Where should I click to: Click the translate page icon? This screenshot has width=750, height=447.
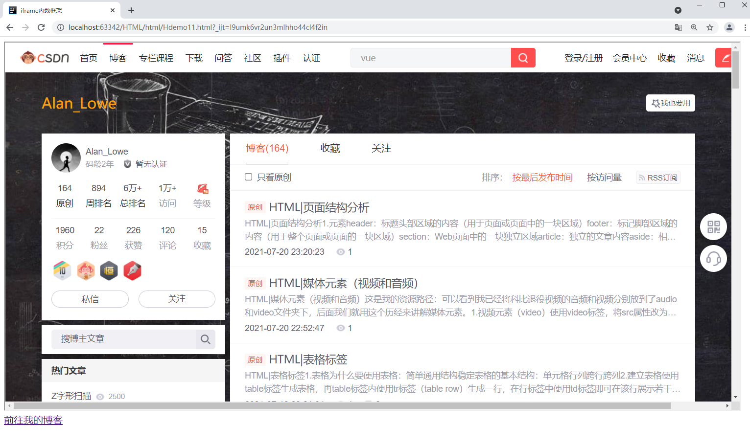point(679,27)
